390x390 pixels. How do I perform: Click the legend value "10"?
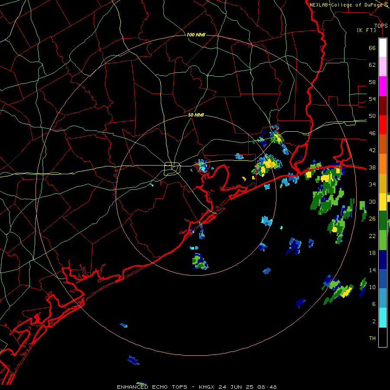pos(372,287)
